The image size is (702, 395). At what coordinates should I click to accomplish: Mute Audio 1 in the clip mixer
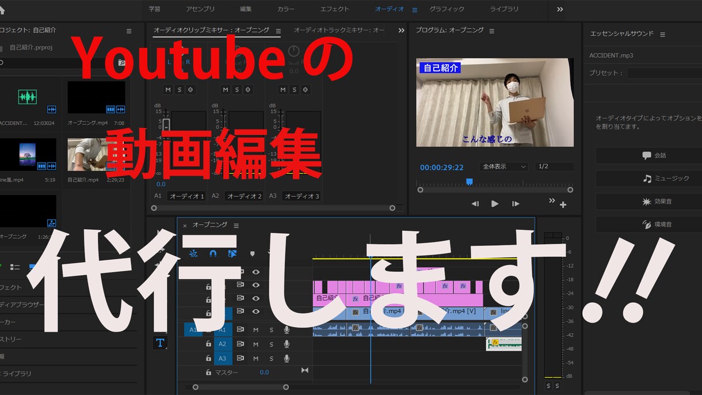point(168,90)
